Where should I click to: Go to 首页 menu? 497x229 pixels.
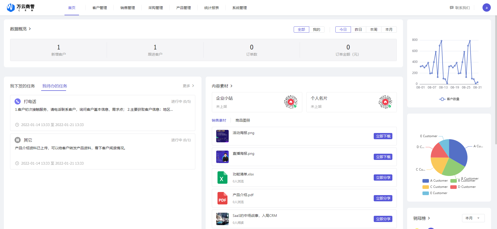point(72,8)
